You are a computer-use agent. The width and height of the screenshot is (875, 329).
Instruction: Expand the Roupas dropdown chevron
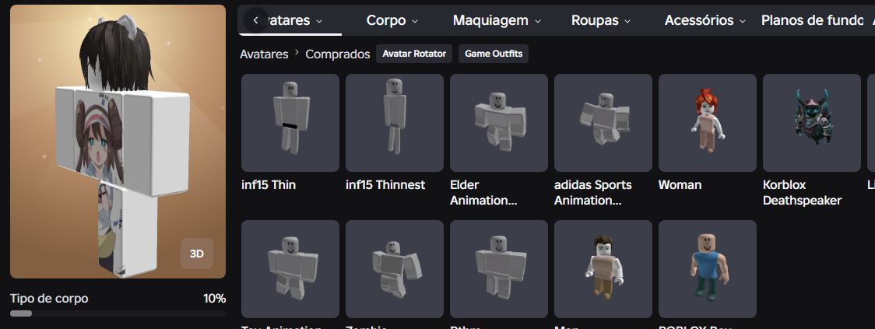point(627,21)
